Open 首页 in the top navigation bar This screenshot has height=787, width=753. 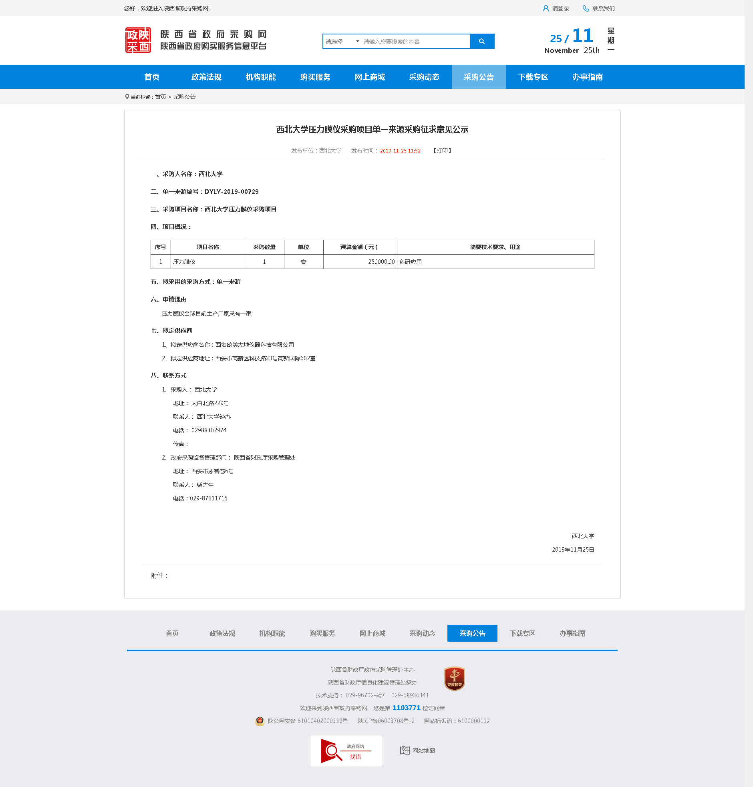point(152,77)
